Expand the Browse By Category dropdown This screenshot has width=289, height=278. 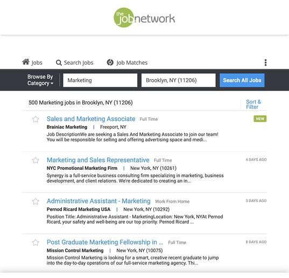click(40, 80)
